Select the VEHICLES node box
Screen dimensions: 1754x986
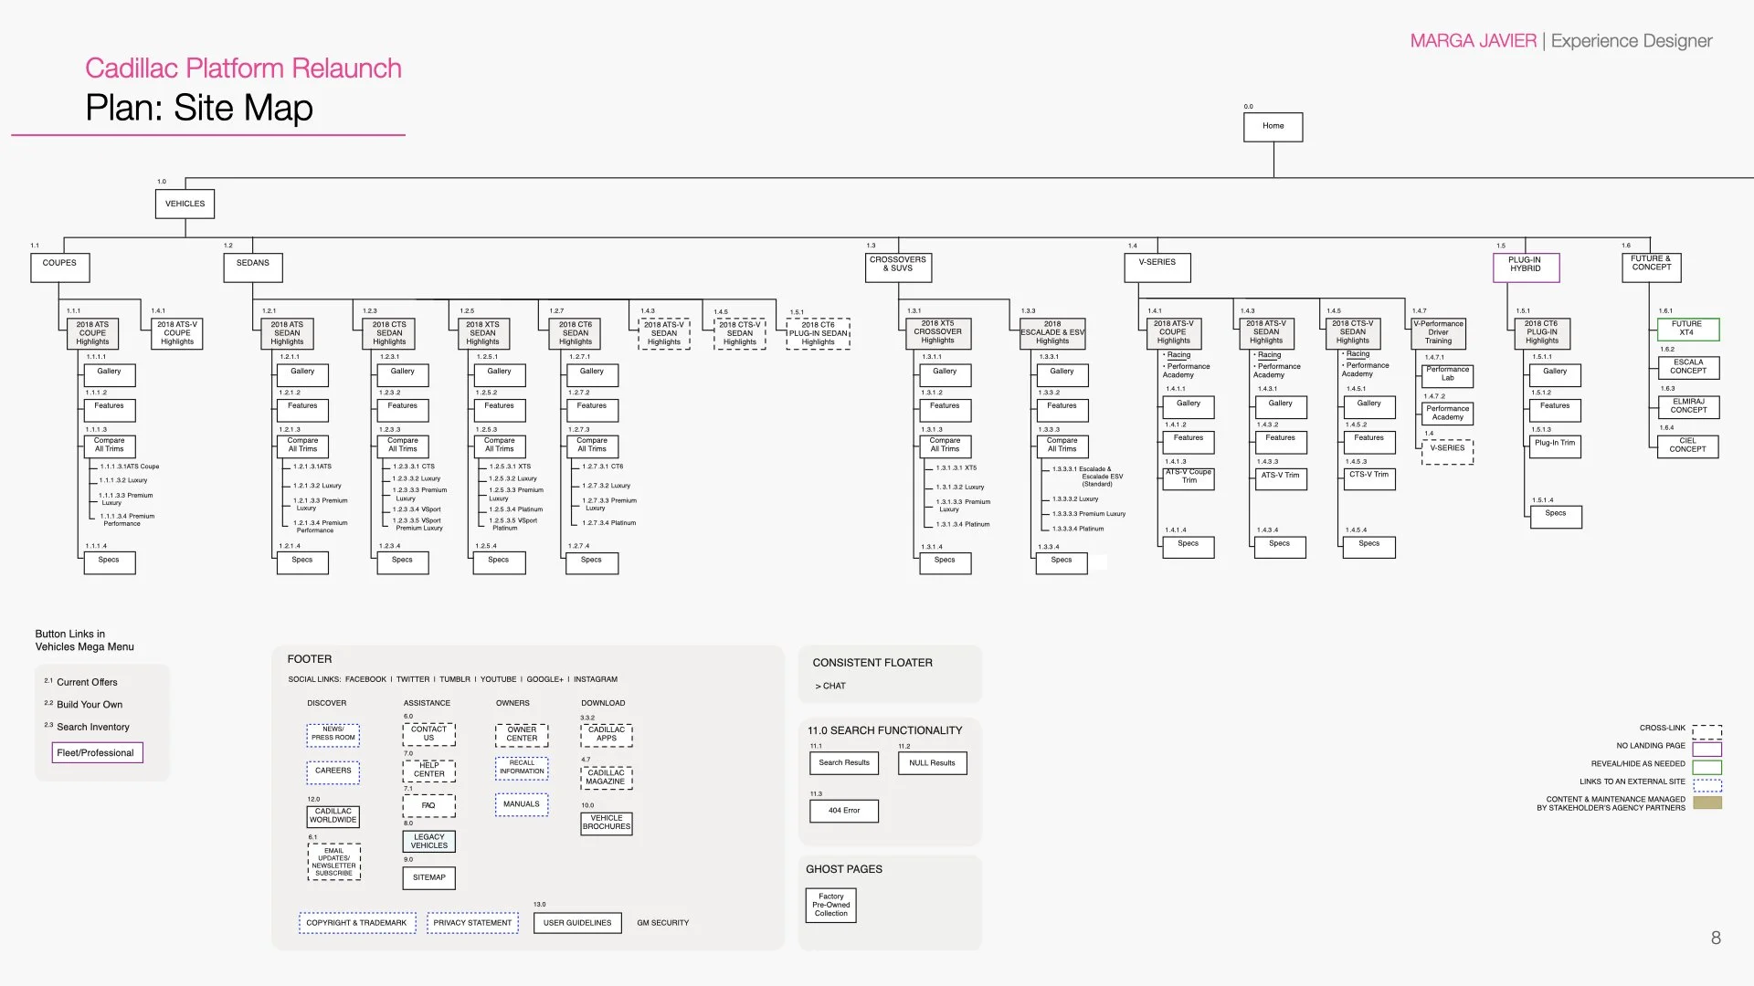pyautogui.click(x=185, y=205)
